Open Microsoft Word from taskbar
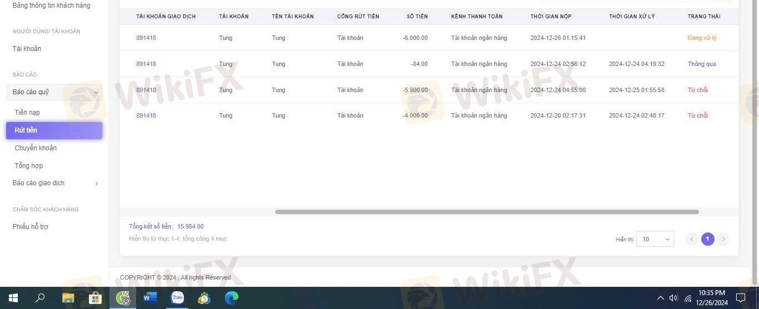The width and height of the screenshot is (759, 309). point(150,298)
